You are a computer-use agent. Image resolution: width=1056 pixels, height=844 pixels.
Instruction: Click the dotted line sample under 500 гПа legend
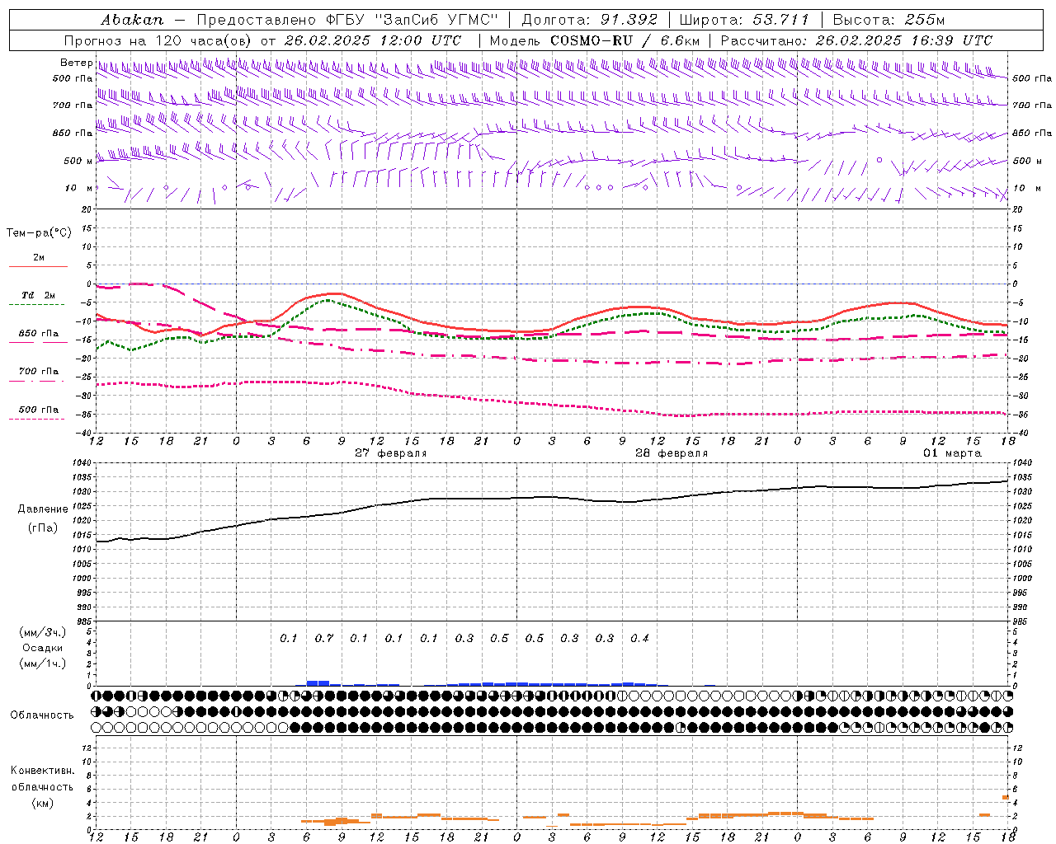37,420
